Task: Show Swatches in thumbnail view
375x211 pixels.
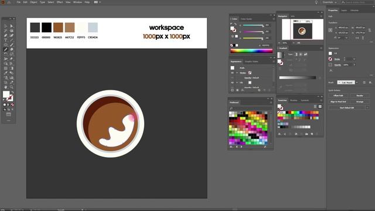Action: [x=320, y=107]
